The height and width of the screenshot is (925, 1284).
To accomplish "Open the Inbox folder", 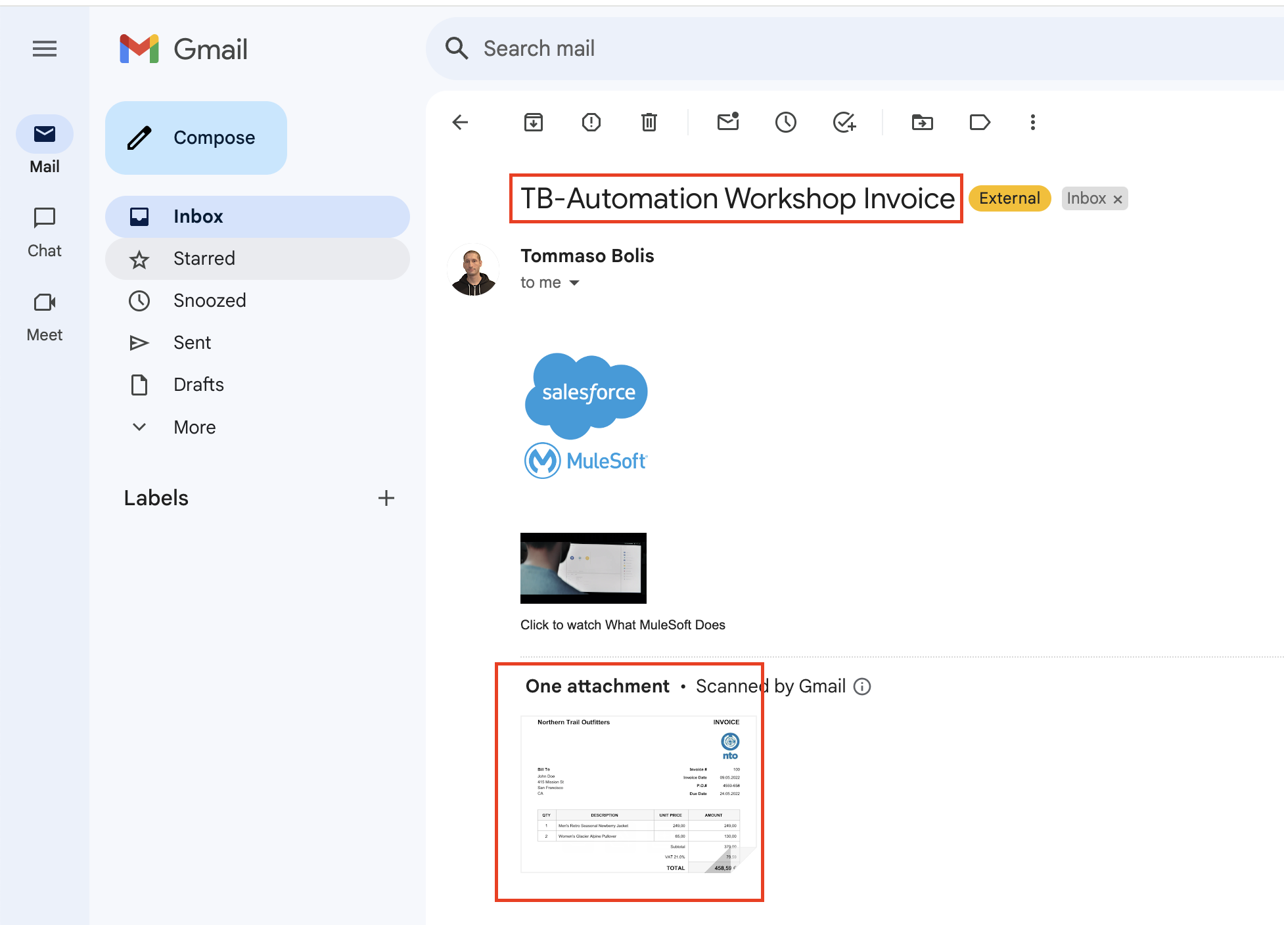I will (258, 217).
